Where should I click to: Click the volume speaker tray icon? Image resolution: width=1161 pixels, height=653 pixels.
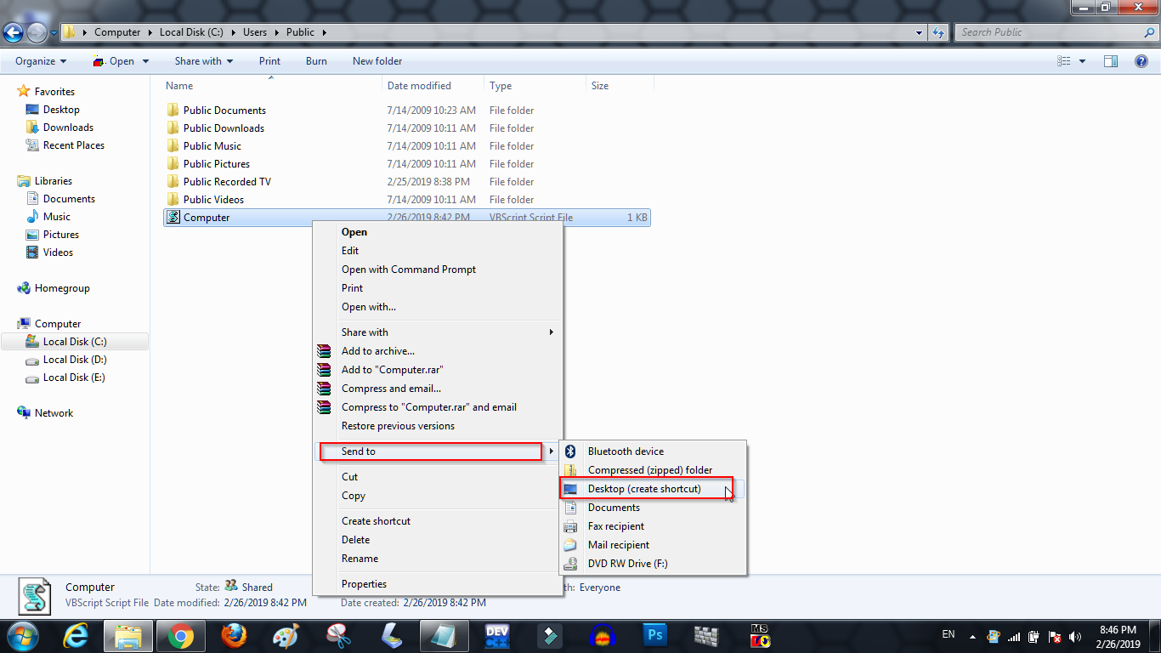1075,636
